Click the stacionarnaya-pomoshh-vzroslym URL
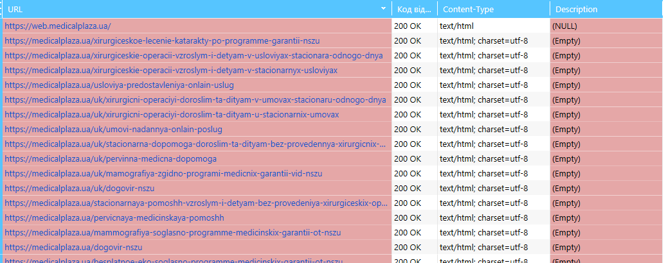 point(196,203)
